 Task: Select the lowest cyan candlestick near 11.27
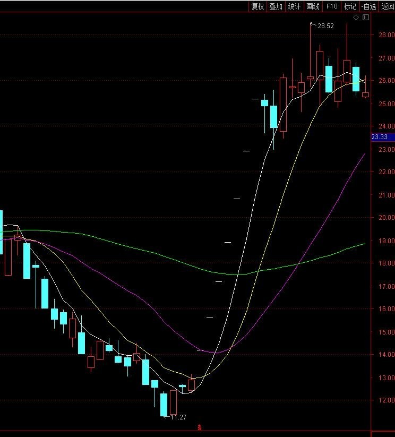coord(164,405)
